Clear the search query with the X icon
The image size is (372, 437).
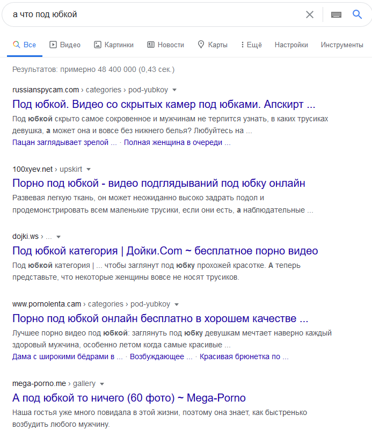tap(310, 14)
